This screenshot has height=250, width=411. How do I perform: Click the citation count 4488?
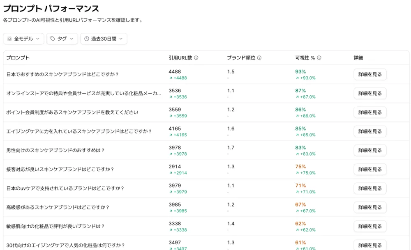tap(175, 71)
